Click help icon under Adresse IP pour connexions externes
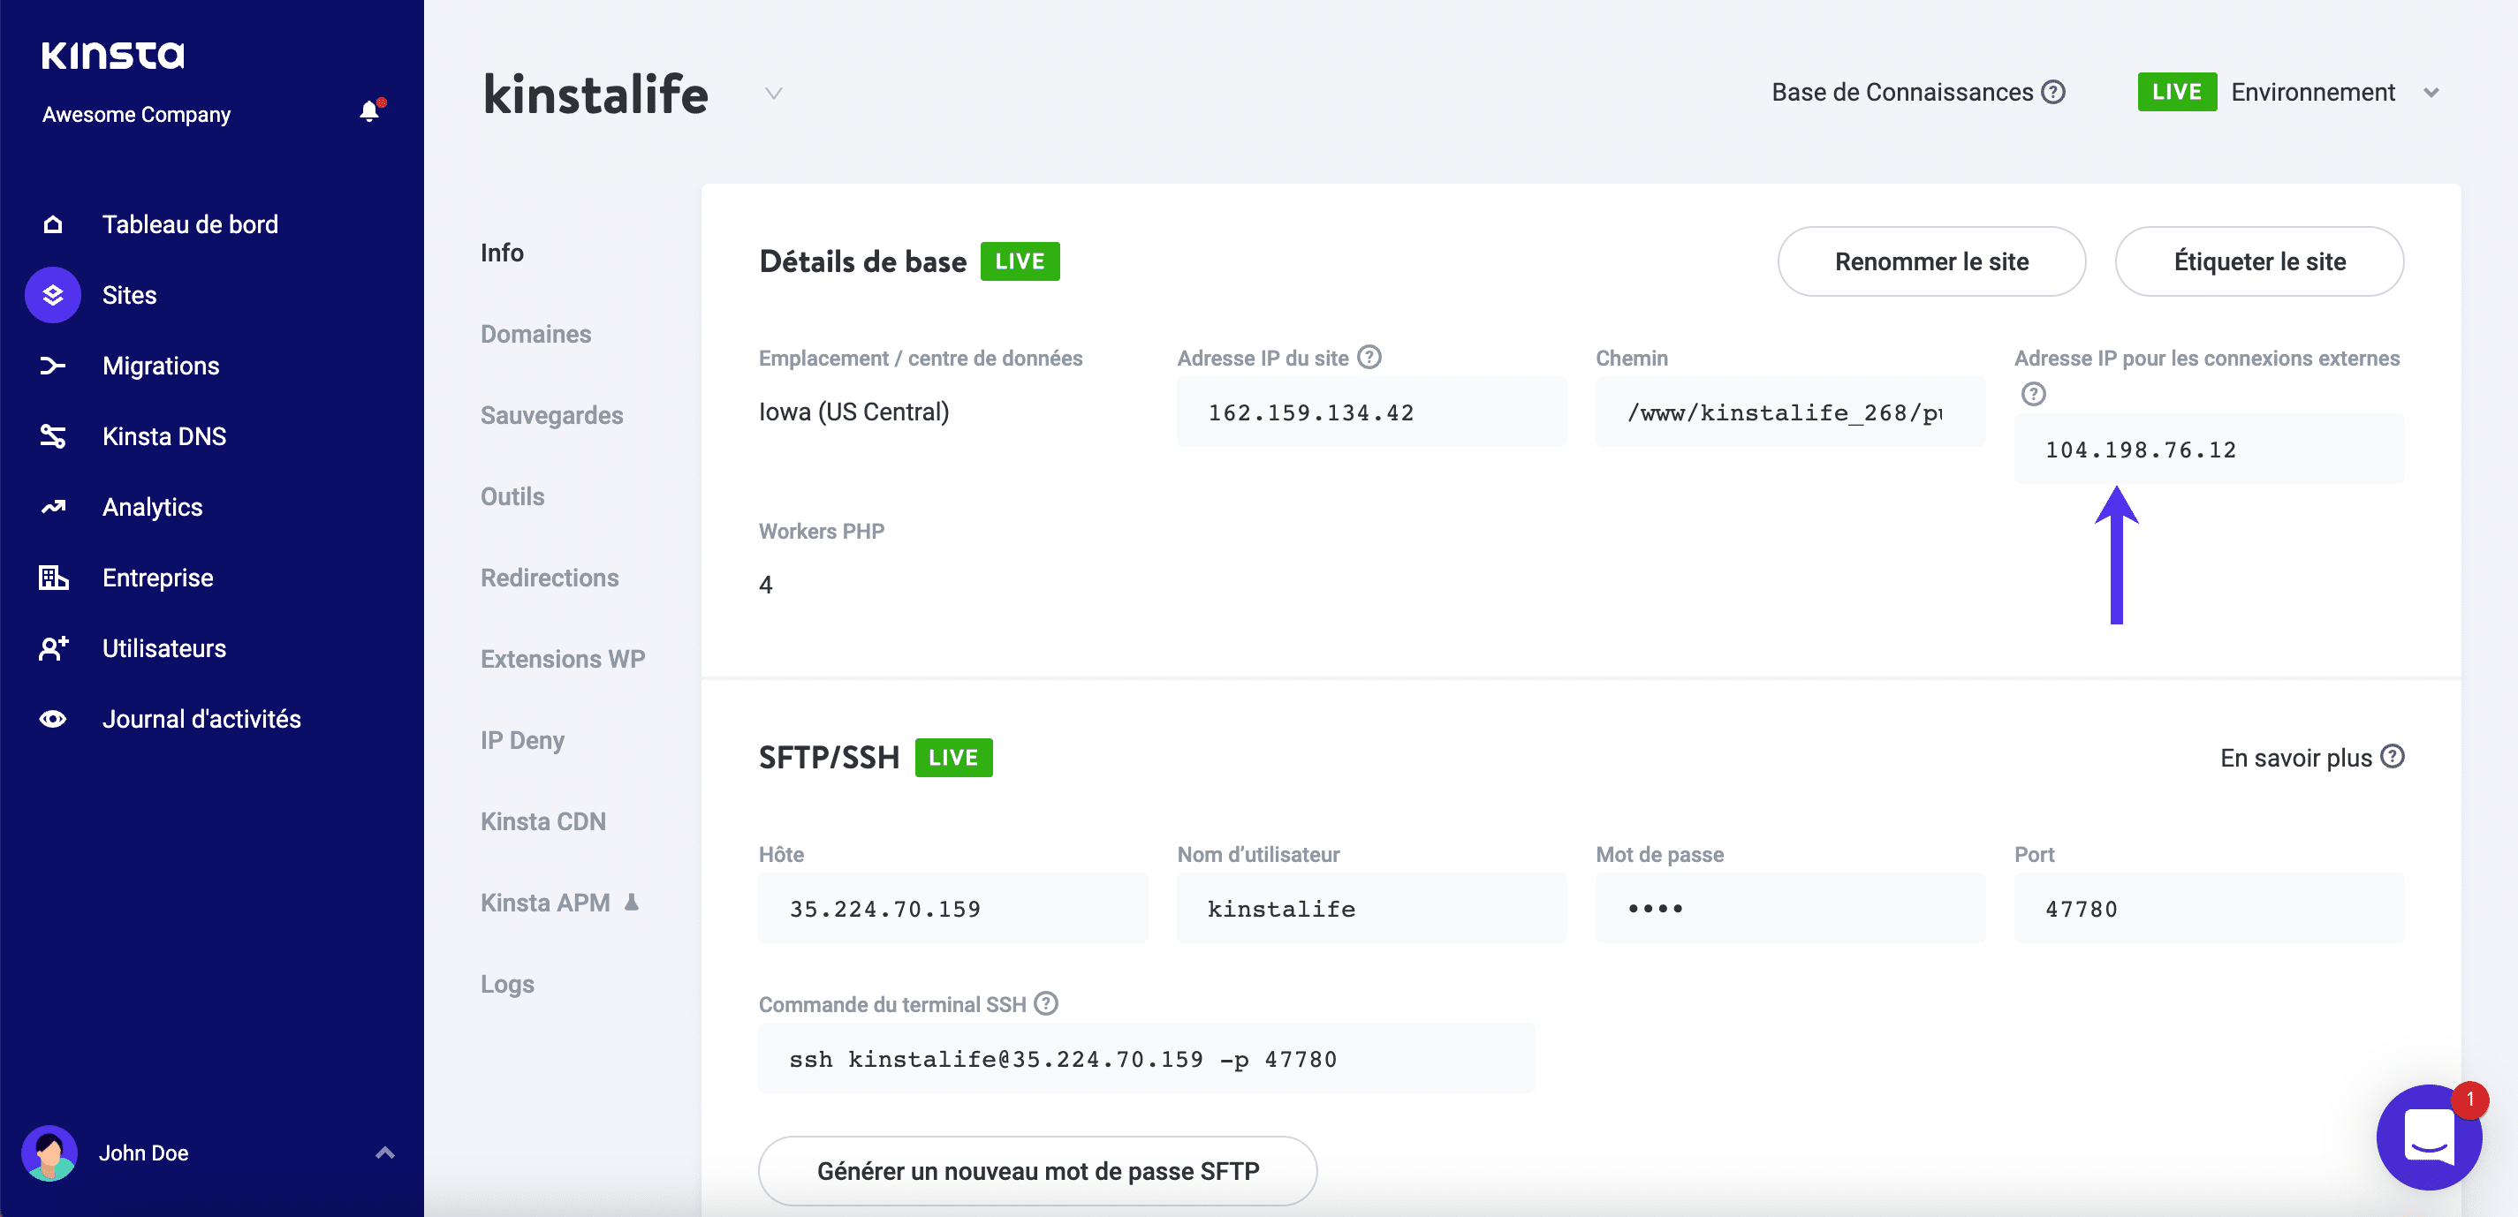The height and width of the screenshot is (1217, 2518). click(x=2033, y=394)
